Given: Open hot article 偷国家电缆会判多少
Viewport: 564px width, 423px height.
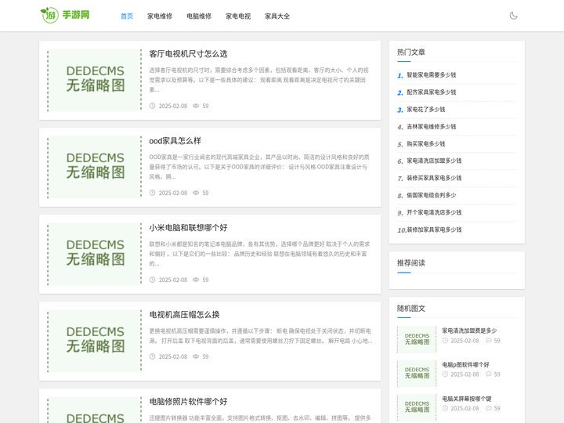Looking at the screenshot, I should (432, 195).
